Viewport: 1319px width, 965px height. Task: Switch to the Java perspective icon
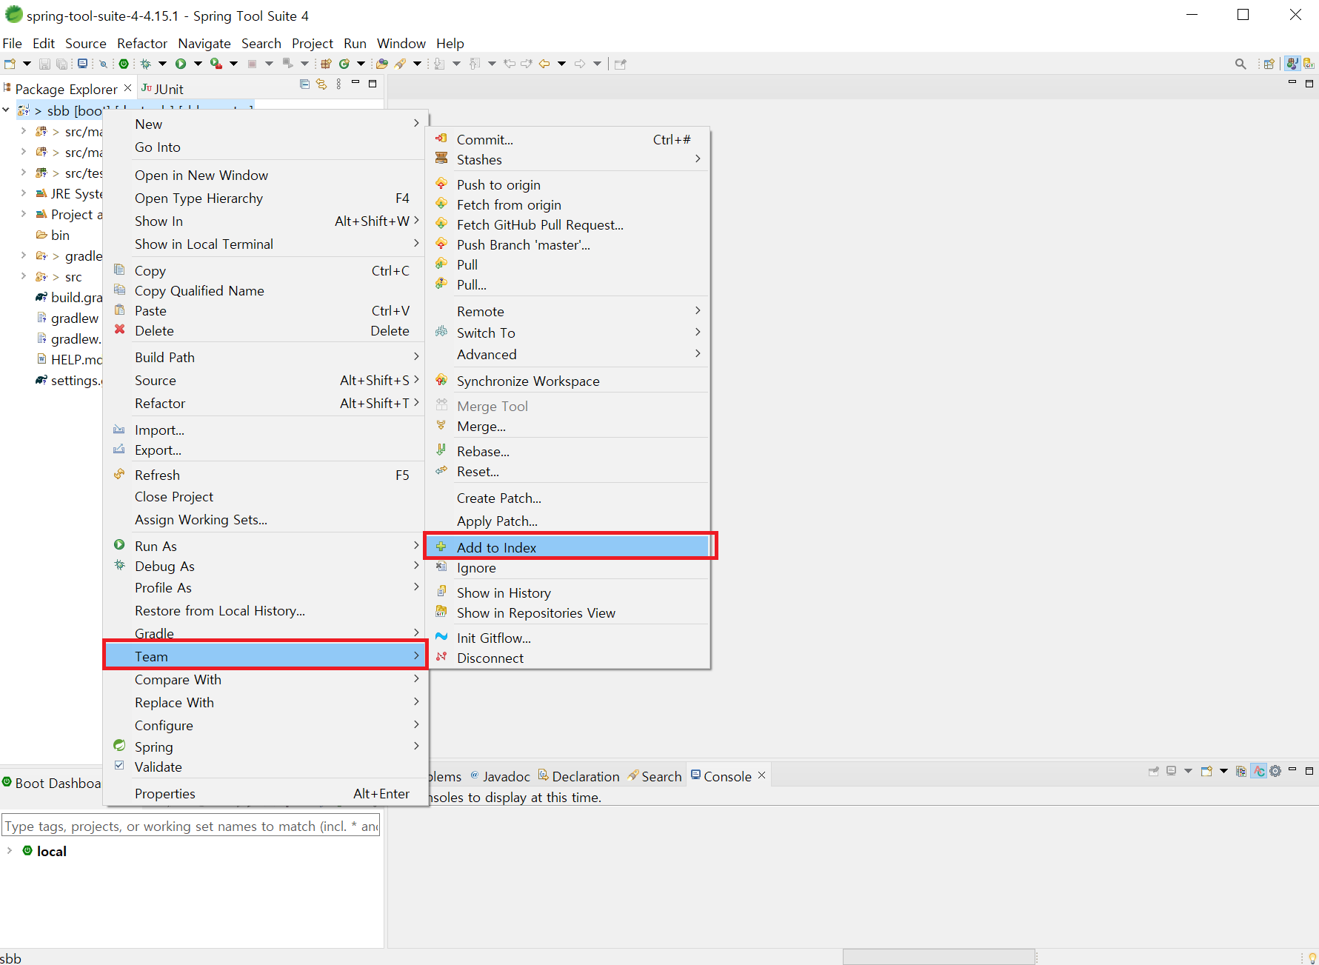coord(1292,64)
